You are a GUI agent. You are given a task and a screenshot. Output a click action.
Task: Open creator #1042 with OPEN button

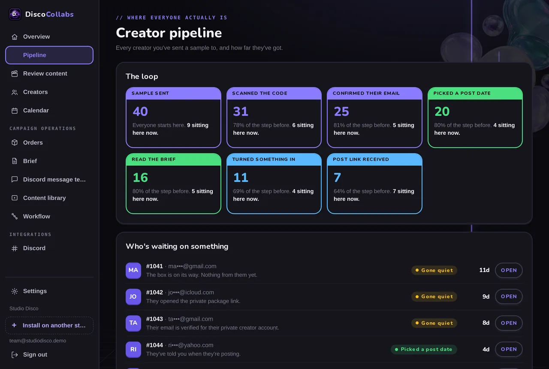tap(509, 296)
